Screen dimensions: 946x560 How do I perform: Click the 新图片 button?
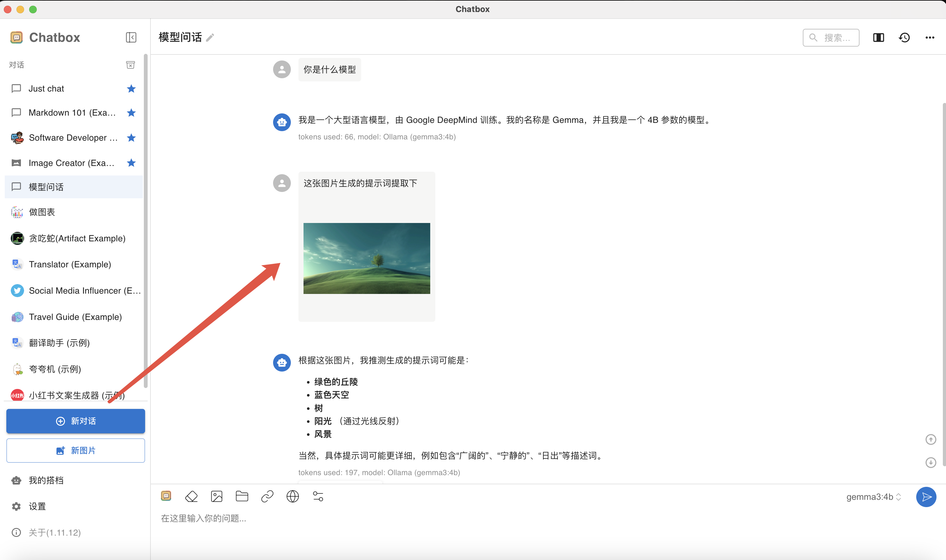75,451
